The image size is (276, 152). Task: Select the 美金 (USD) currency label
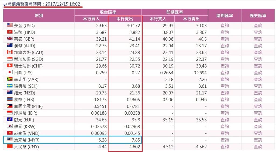click(x=24, y=26)
